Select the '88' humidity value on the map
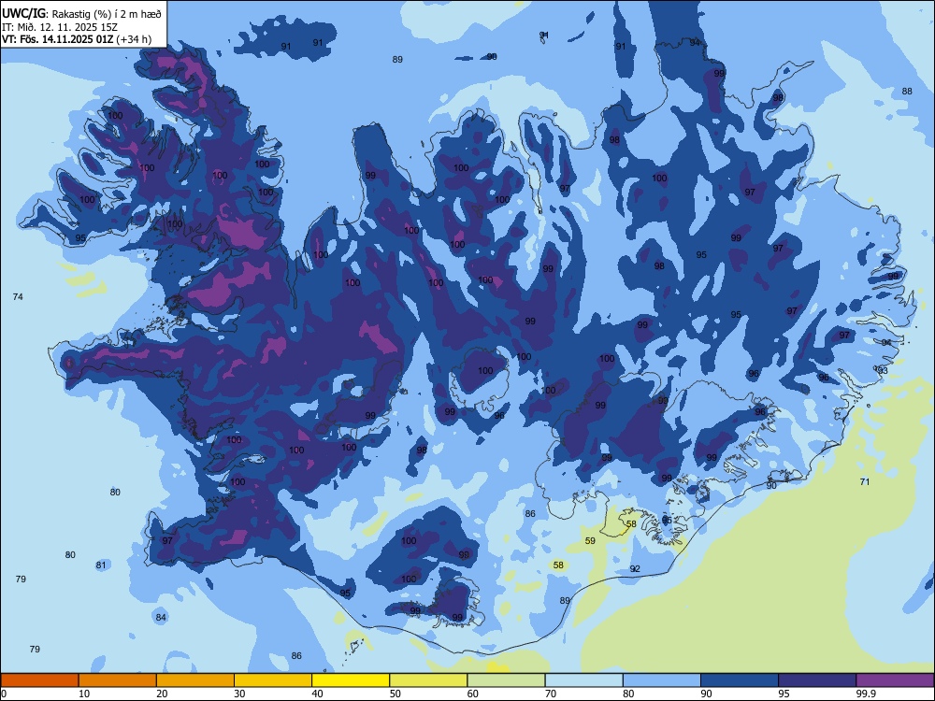The image size is (935, 701). [x=907, y=92]
